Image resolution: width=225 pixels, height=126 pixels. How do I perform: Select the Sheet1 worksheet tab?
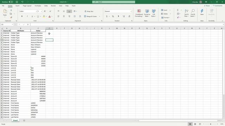[15, 120]
